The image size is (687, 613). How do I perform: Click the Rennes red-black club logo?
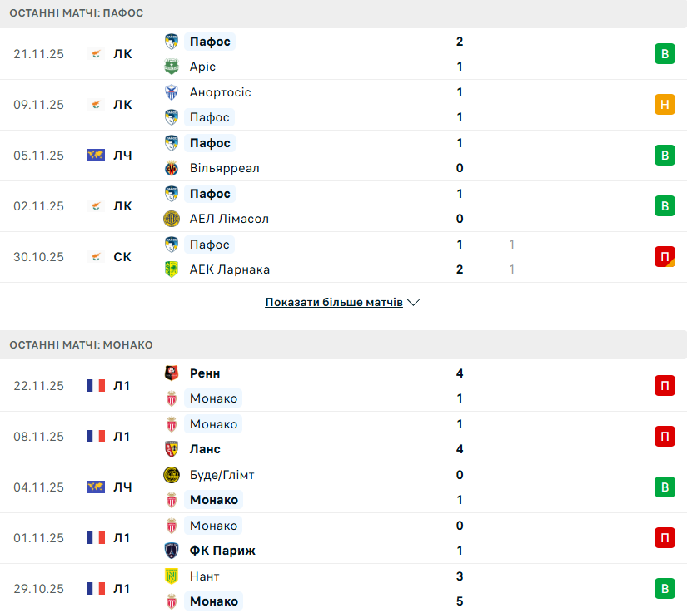[172, 373]
